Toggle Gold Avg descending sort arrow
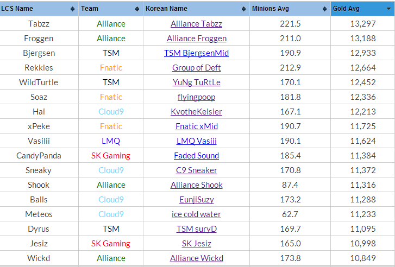 [x=388, y=9]
